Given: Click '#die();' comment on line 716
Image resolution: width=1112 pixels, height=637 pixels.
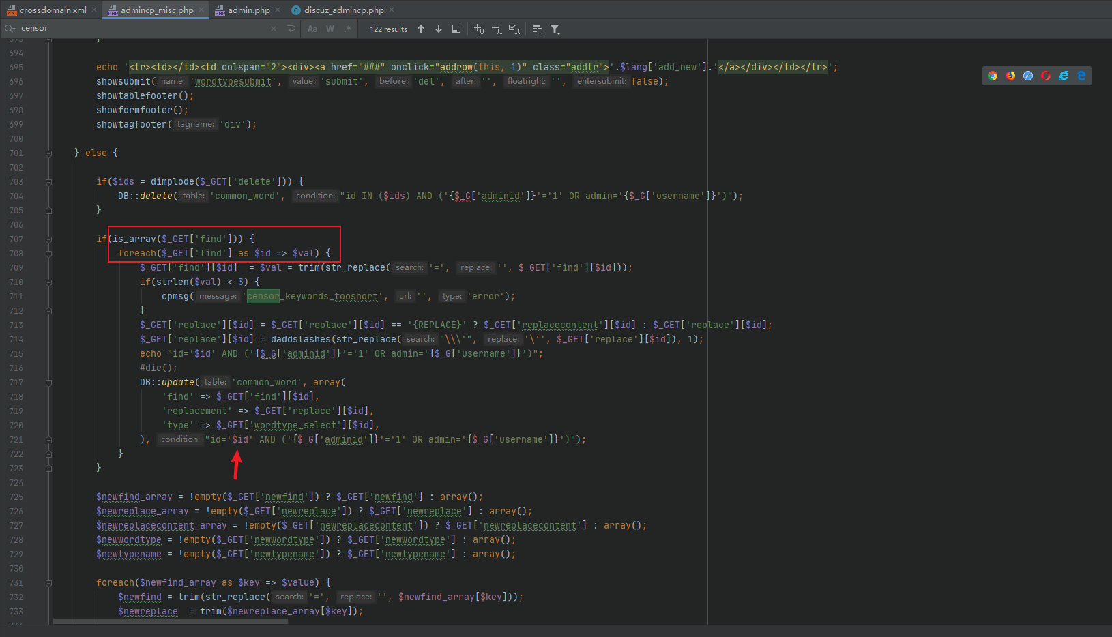Looking at the screenshot, I should point(159,368).
